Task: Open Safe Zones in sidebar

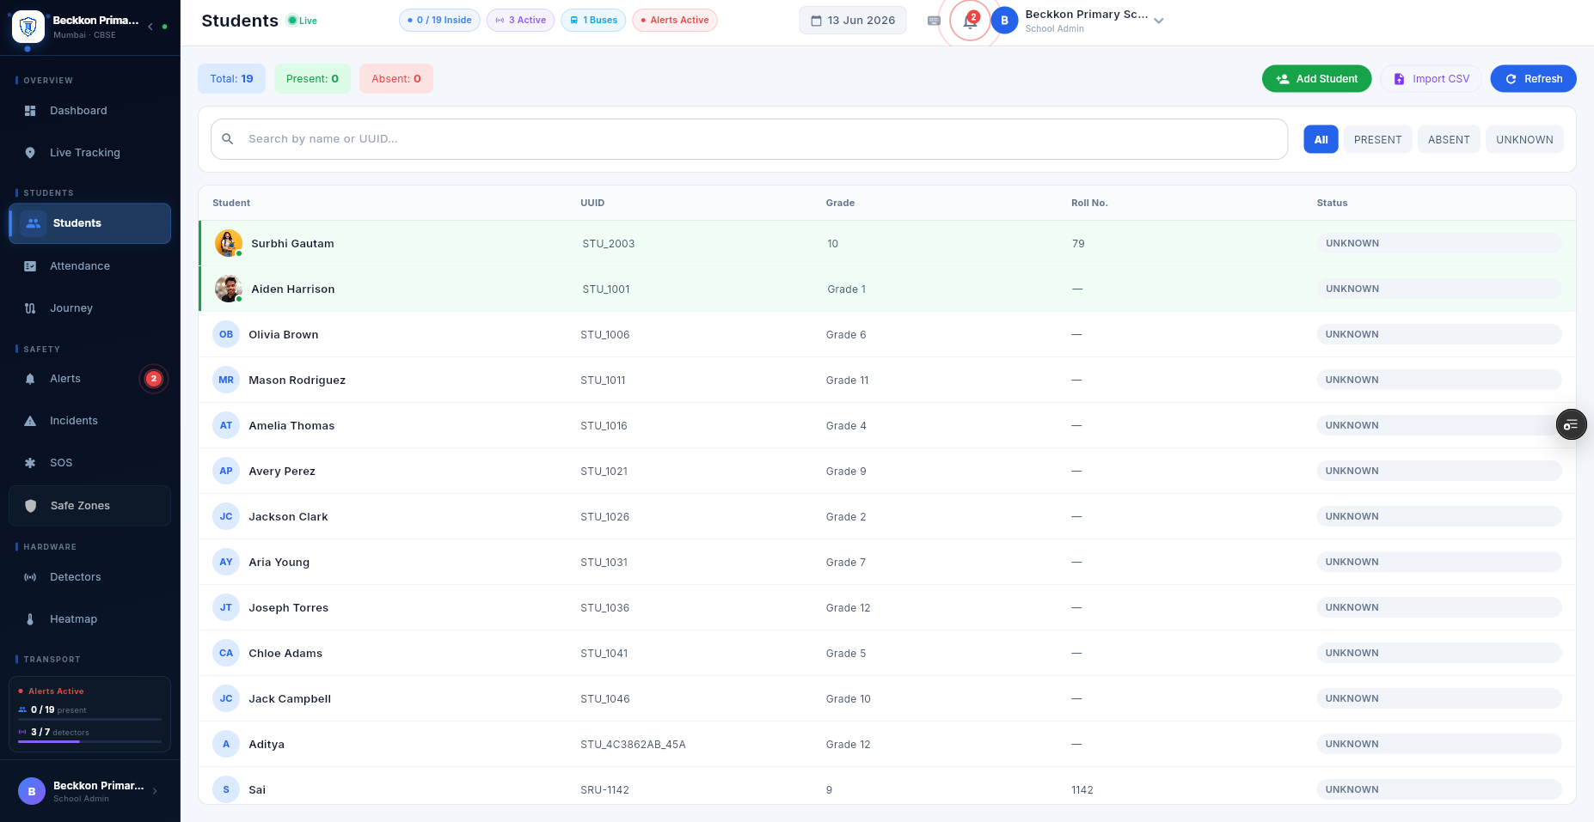Action: [89, 506]
